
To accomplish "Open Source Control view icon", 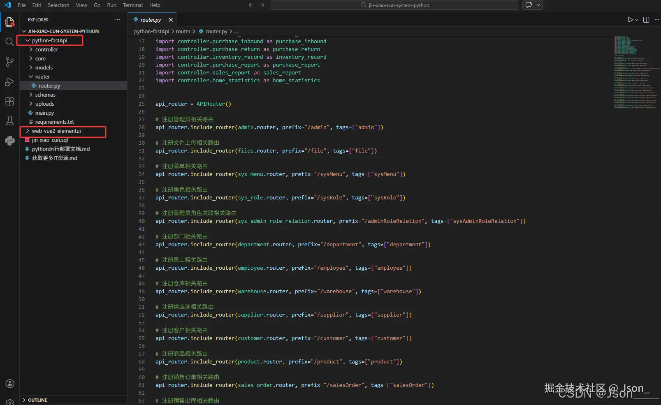I will (9, 62).
